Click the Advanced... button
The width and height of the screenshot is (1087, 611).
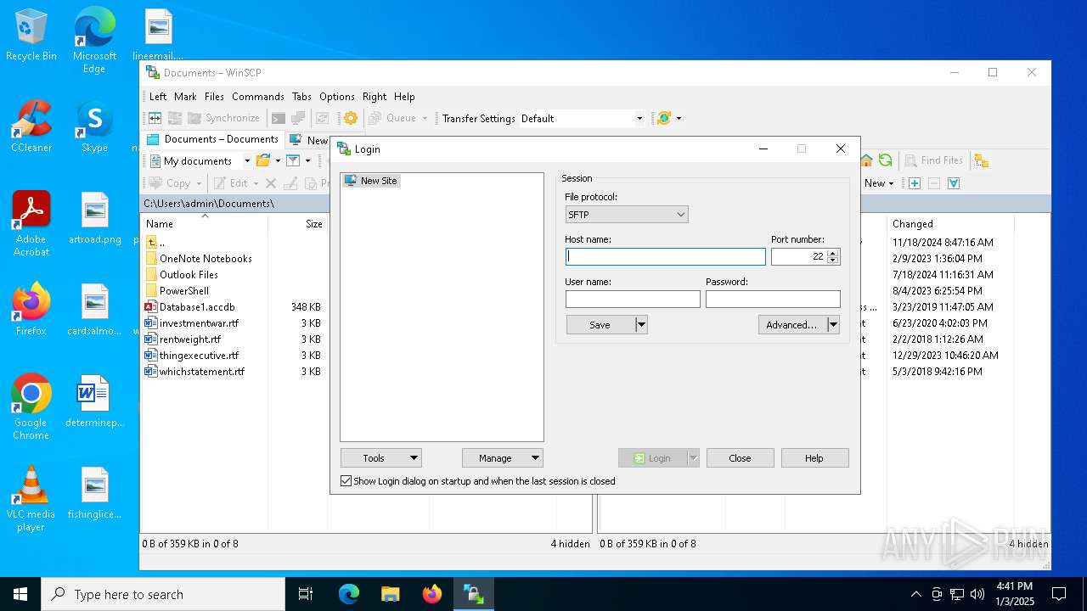coord(791,324)
